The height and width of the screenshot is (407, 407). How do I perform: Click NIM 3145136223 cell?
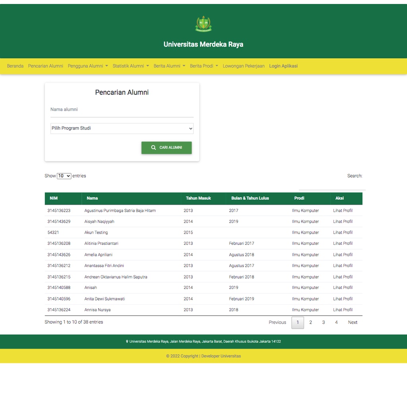point(59,211)
